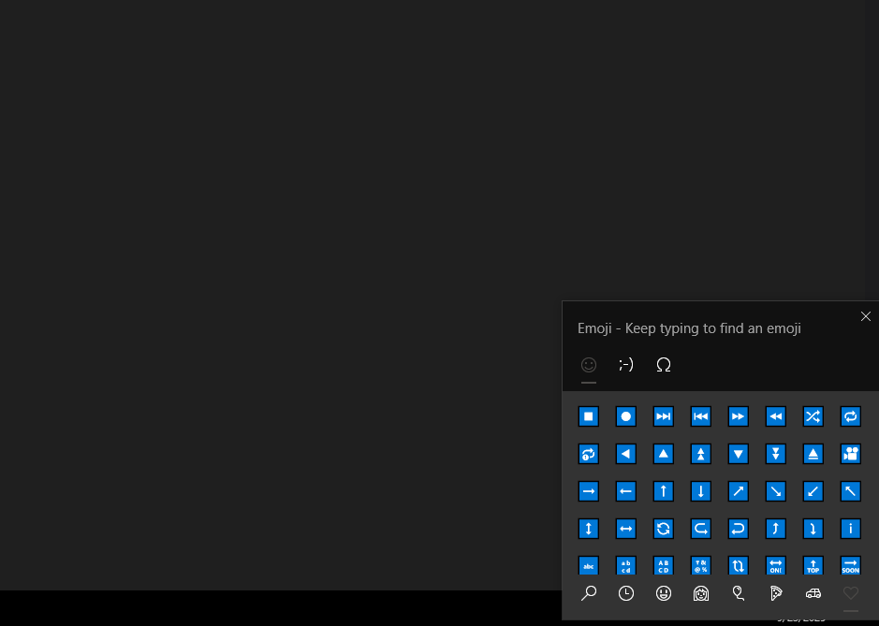The image size is (879, 626).
Task: Pick the previous track emoji
Action: (701, 416)
